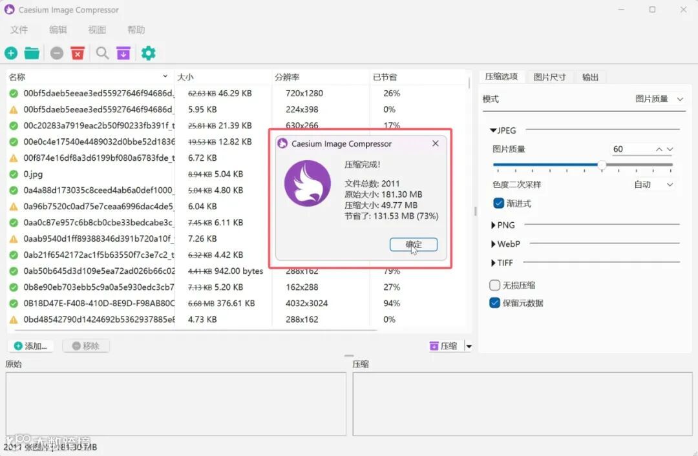
Task: Click the 4032x3024 resolution cell
Action: pyautogui.click(x=307, y=304)
